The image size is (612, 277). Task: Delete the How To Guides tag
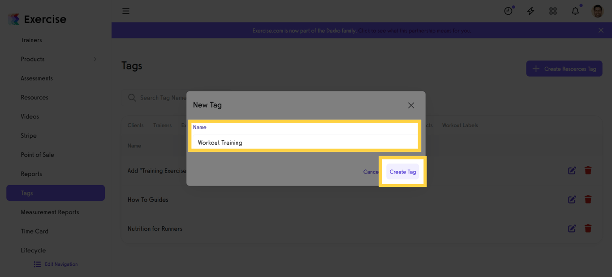tap(588, 199)
